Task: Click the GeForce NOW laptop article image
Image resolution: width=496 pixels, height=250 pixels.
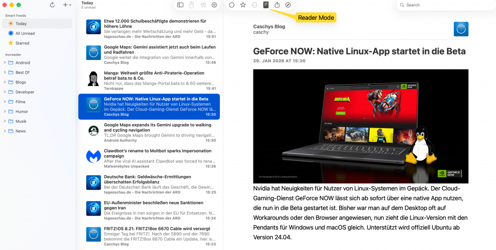Action: (x=360, y=126)
